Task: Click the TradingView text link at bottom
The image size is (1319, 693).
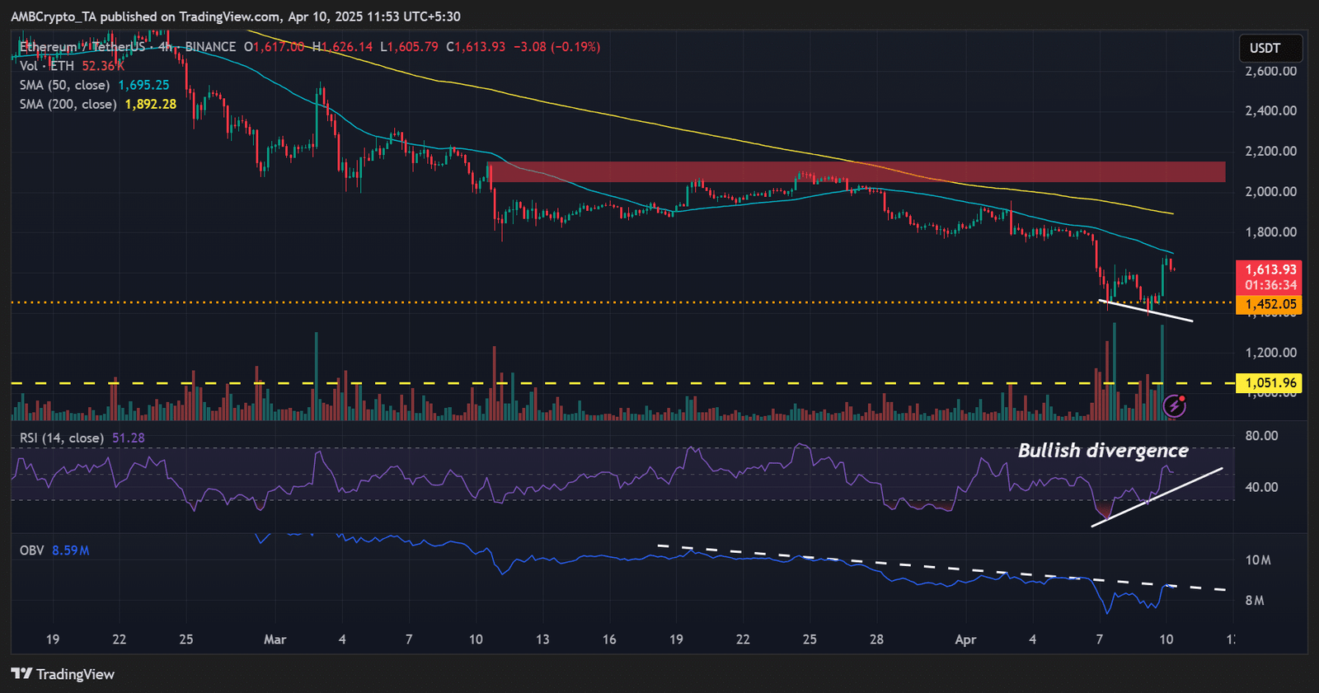Action: click(75, 674)
